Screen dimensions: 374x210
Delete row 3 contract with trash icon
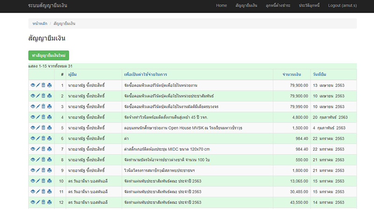point(43,106)
